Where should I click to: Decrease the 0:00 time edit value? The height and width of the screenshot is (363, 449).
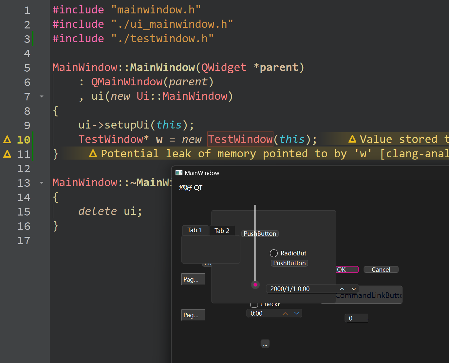[x=297, y=313]
